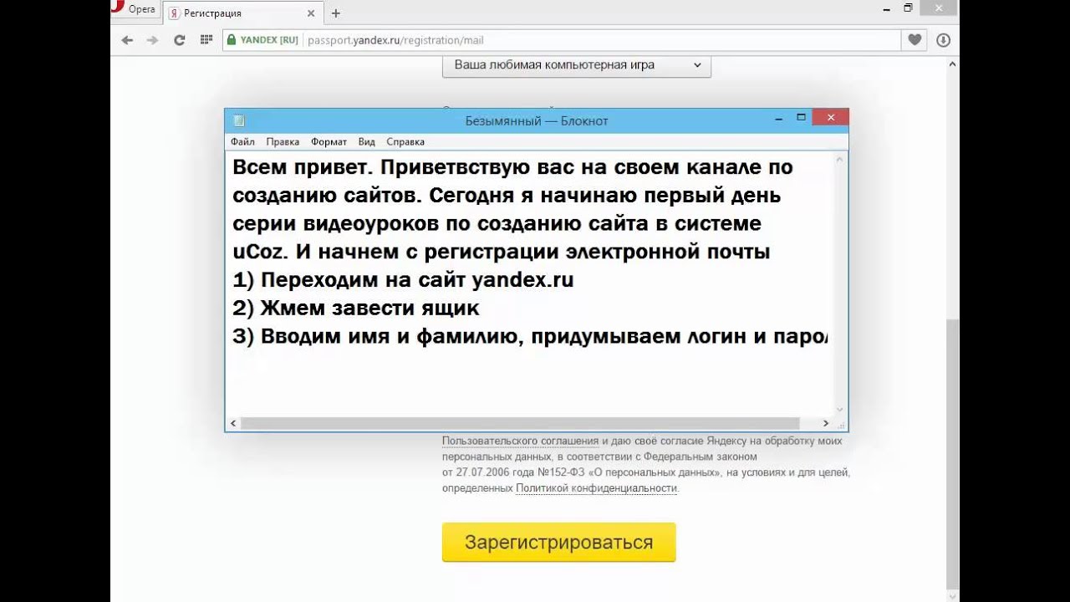The height and width of the screenshot is (602, 1070).
Task: Click Notepad horizontal scrollbar right arrow
Action: [826, 424]
